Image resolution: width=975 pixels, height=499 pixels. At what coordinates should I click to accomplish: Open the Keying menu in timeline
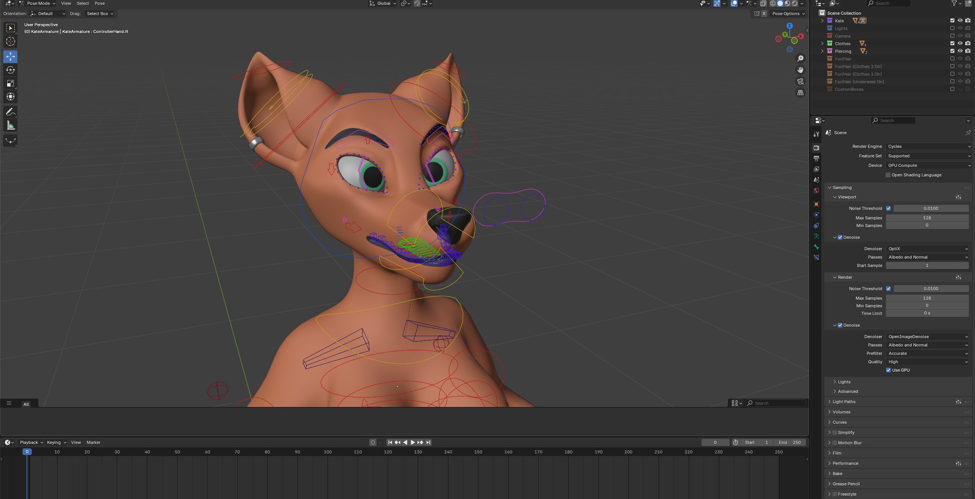[x=56, y=443]
